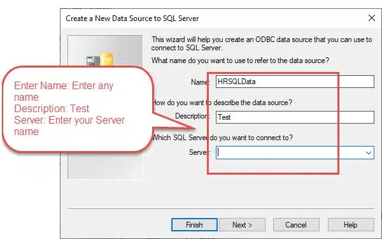
Task: Click the callout text "Server: Enter your Server"
Action: [69, 120]
